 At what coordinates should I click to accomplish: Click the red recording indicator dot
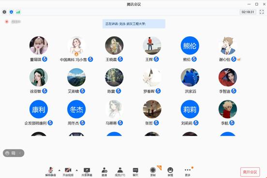[x=7, y=22]
